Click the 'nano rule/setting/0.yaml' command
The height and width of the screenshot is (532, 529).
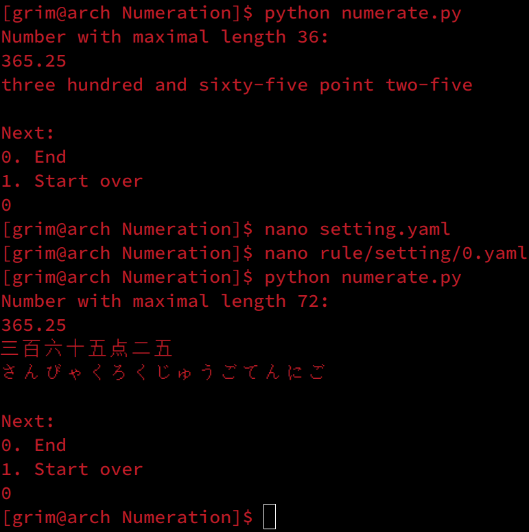click(x=396, y=253)
